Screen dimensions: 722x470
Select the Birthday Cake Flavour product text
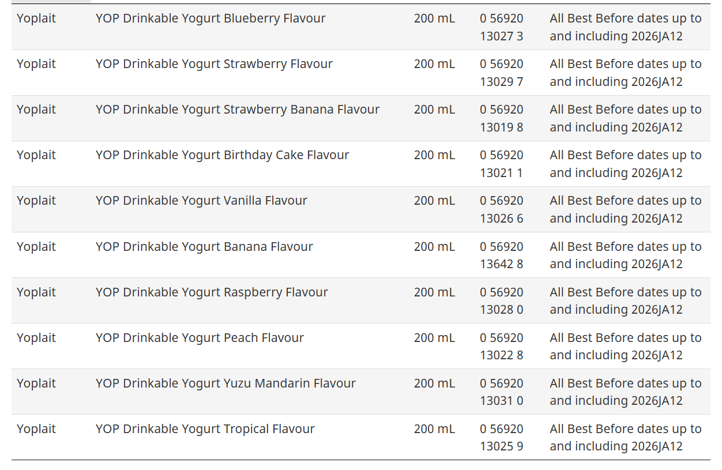coord(222,155)
